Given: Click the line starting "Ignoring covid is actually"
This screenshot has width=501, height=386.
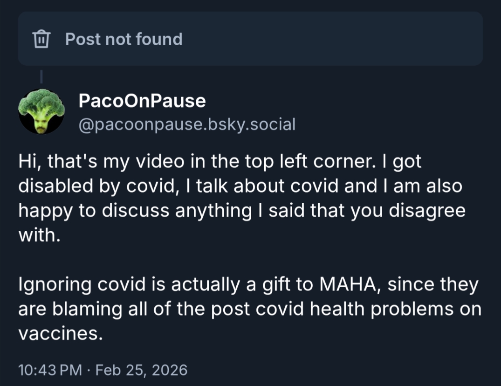Looking at the screenshot, I should [x=247, y=285].
